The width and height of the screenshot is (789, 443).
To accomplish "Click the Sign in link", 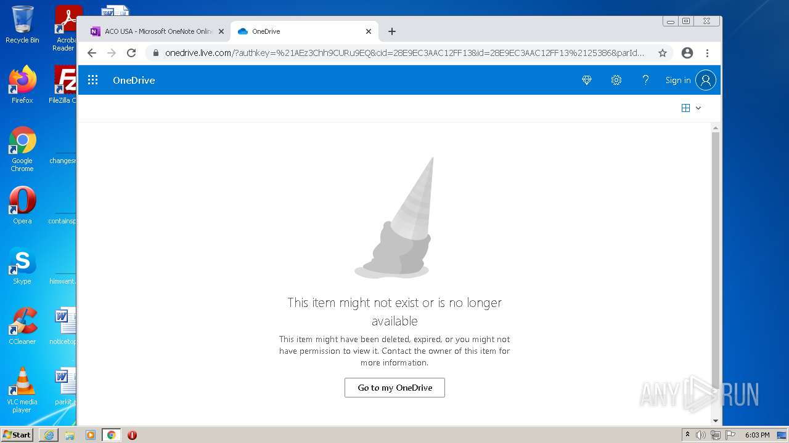I will 678,80.
